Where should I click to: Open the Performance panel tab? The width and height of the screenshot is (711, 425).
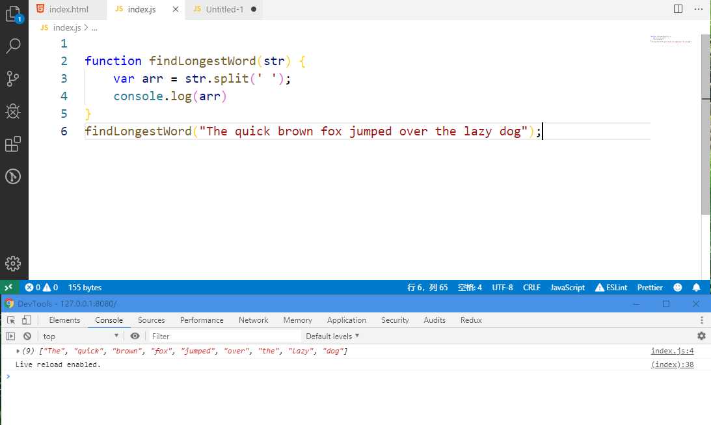202,320
